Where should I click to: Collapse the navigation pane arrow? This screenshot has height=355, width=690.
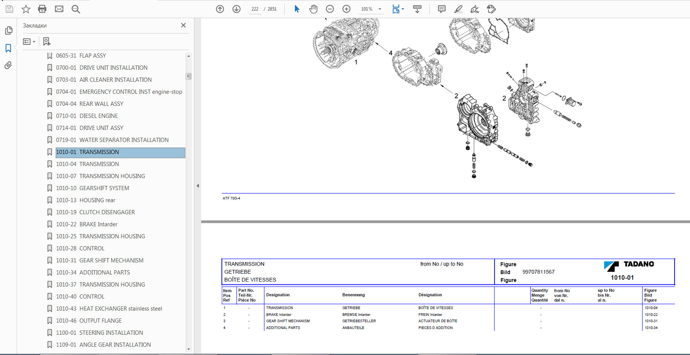tap(198, 186)
